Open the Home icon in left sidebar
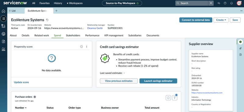The image size is (244, 112). 3,11
